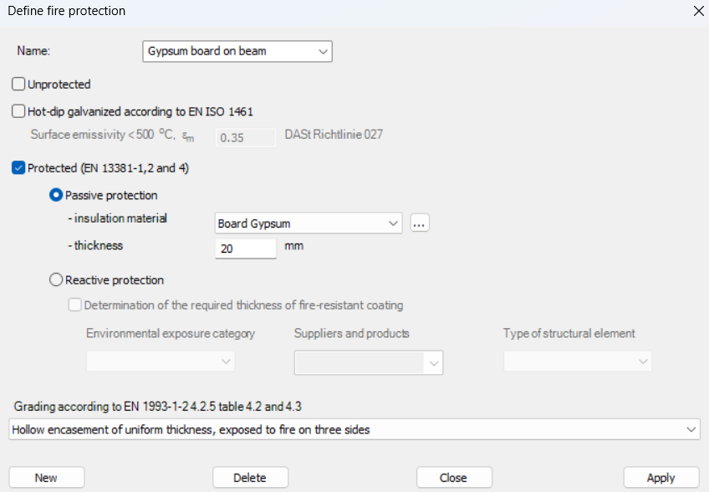Screen dimensions: 709x492
Task: Click the ellipsis button beside insulation material
Action: click(420, 223)
